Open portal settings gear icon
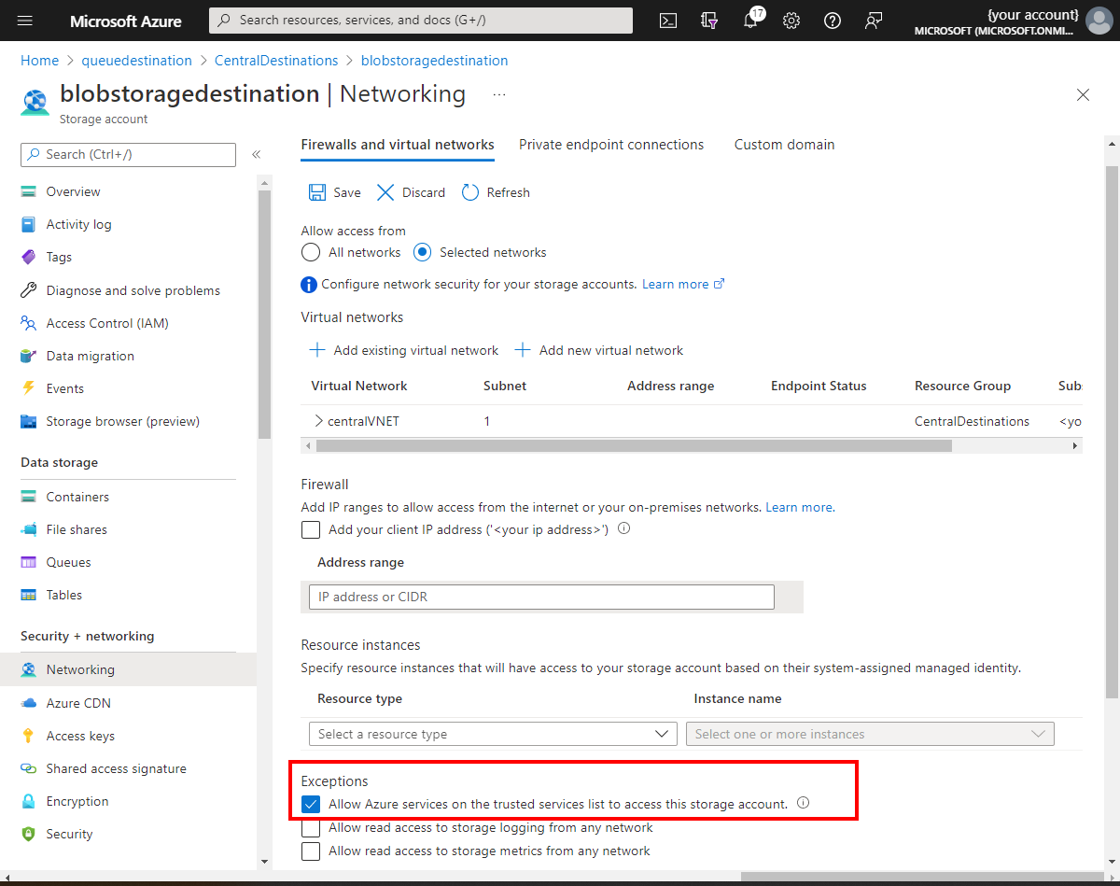This screenshot has height=886, width=1120. click(x=791, y=20)
